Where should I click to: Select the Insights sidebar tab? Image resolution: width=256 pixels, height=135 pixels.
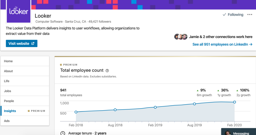click(25, 111)
